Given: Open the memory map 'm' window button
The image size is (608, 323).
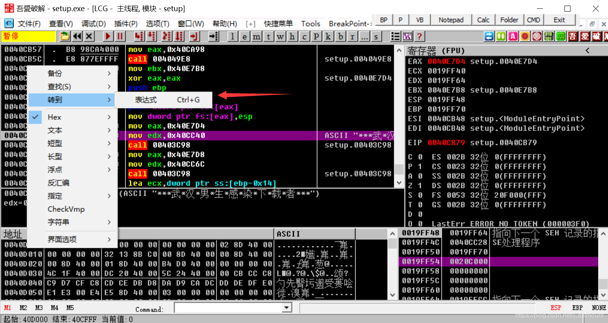Looking at the screenshot, I should click(x=256, y=37).
